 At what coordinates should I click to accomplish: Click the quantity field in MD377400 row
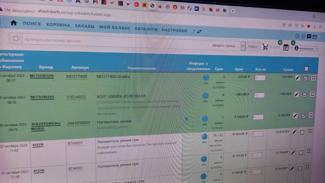pyautogui.click(x=260, y=78)
